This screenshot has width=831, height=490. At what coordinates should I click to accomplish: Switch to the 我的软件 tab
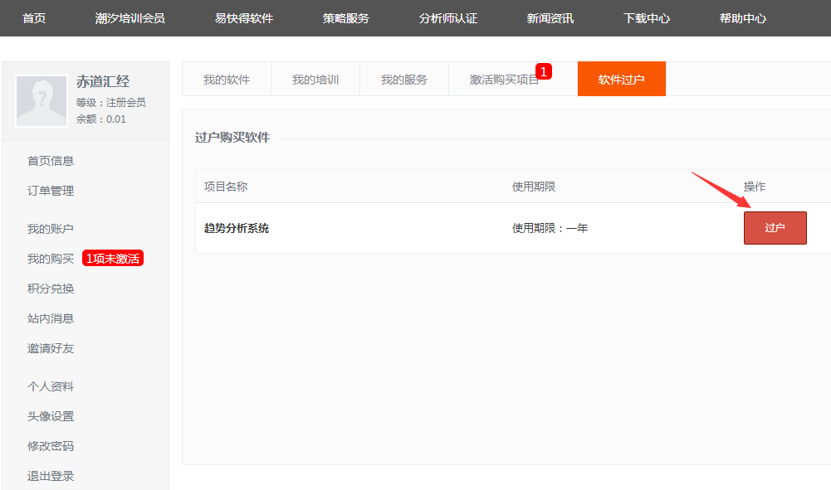click(227, 80)
